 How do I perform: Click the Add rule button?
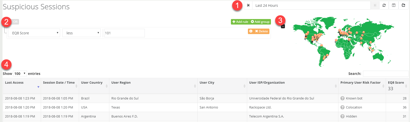(240, 22)
